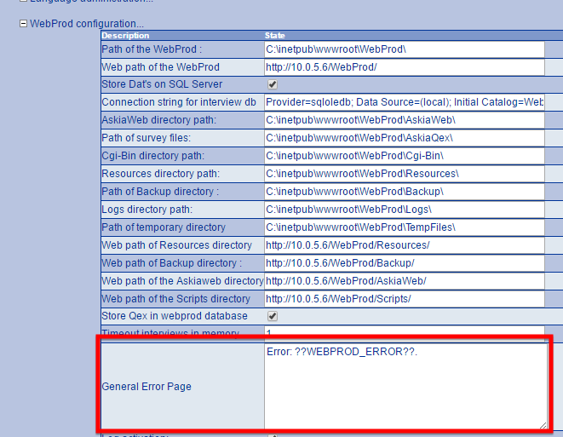Edit the Path of the WebProd field
This screenshot has width=563, height=437.
405,49
